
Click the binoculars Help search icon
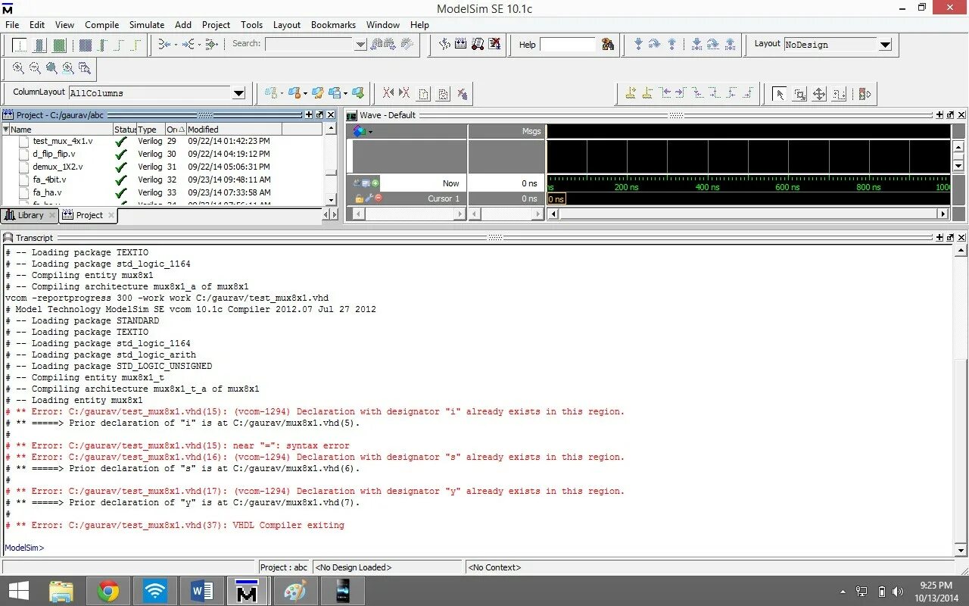coord(608,45)
